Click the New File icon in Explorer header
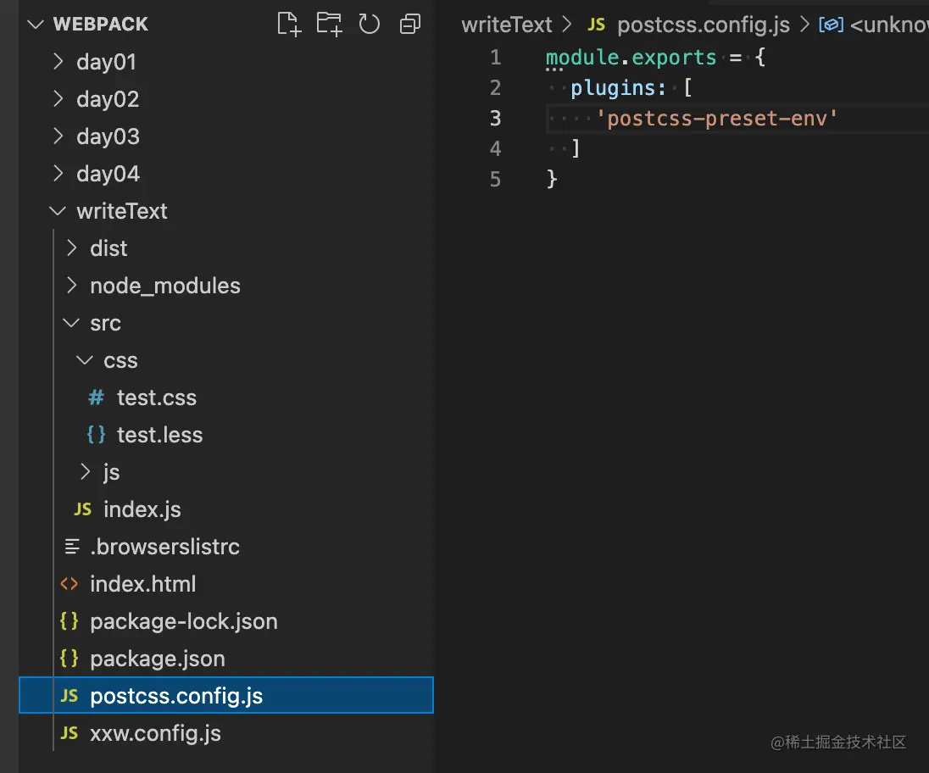 pyautogui.click(x=289, y=24)
